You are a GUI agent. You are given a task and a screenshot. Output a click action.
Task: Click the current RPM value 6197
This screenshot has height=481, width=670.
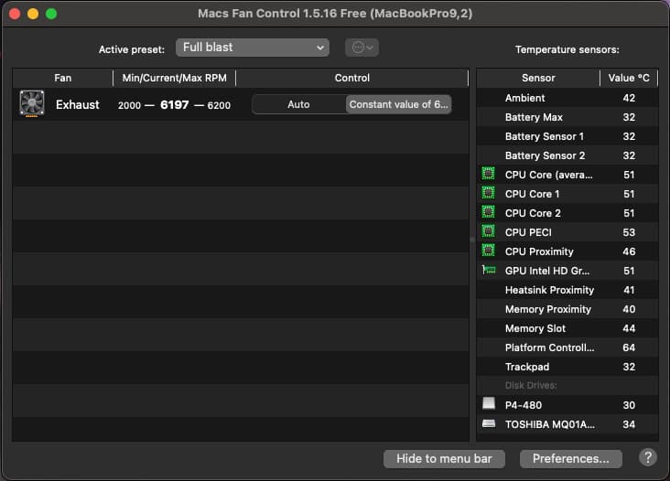(x=174, y=104)
